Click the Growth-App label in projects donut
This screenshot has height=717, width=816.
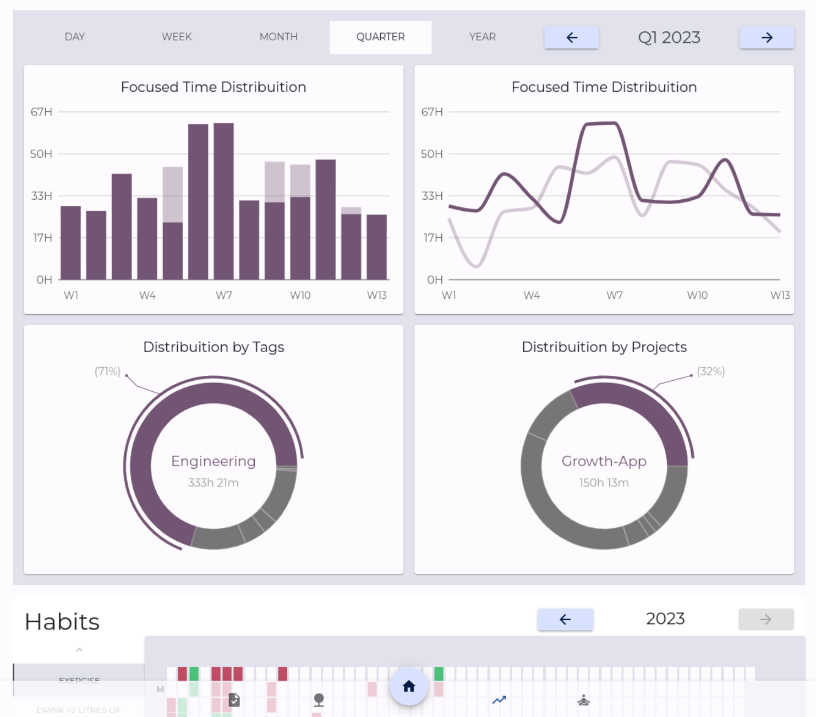click(604, 461)
